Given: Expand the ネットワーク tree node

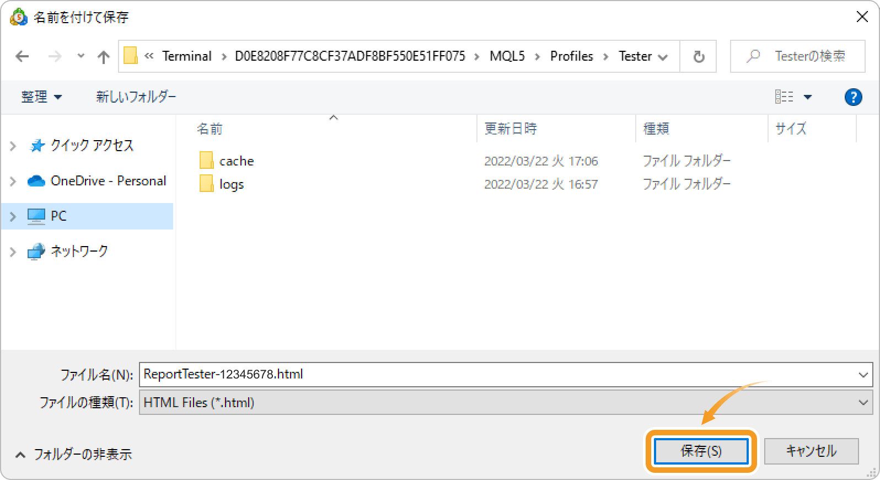Looking at the screenshot, I should coord(13,252).
